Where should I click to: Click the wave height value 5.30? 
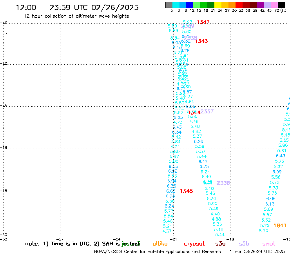pyautogui.click(x=211, y=199)
